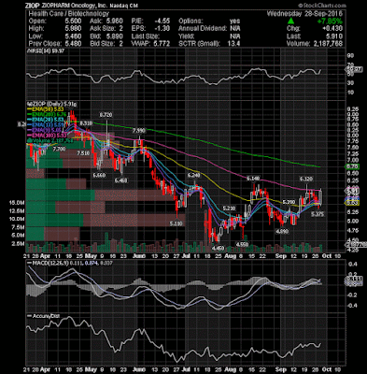Click the yellow 5.53 EMA axis tag
The height and width of the screenshot is (374, 367).
click(353, 203)
